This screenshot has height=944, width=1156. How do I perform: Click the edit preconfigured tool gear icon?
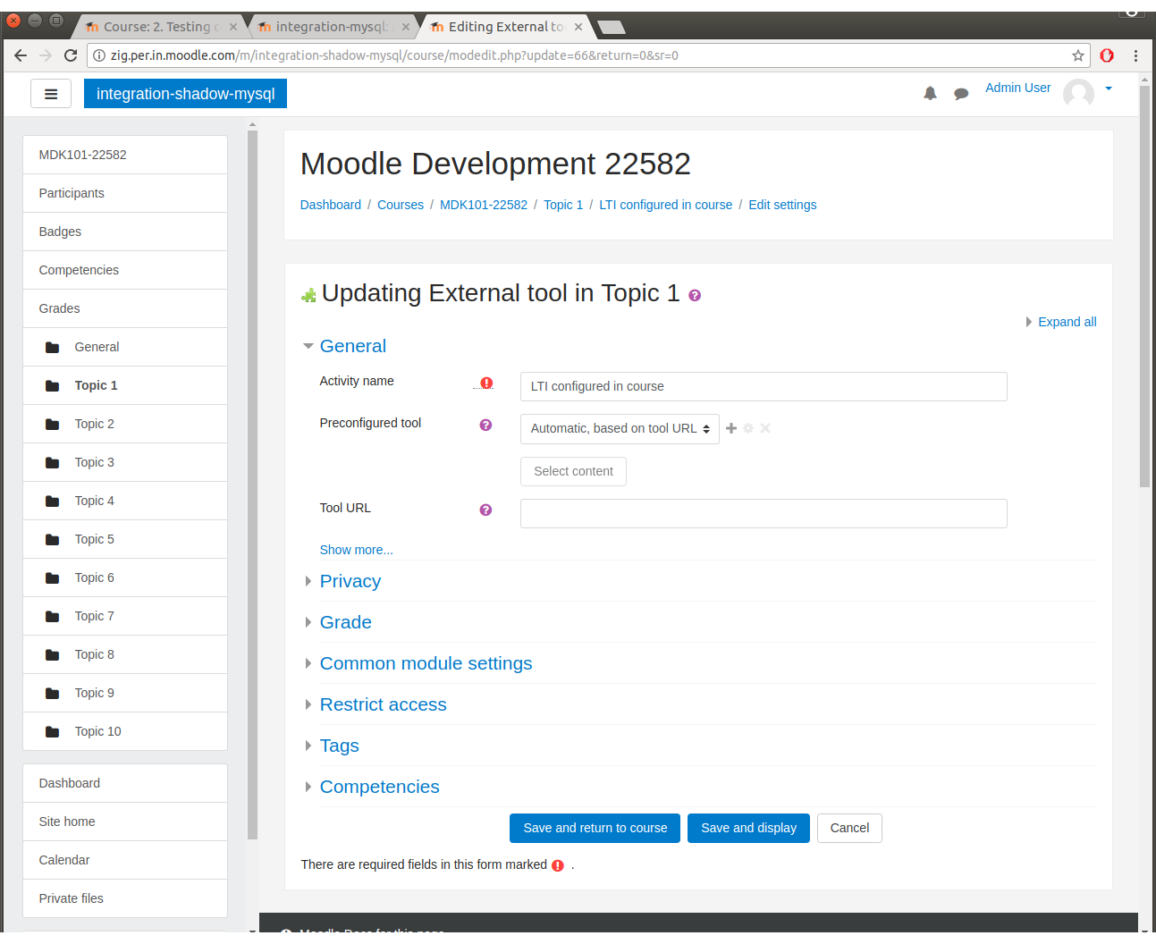point(748,428)
